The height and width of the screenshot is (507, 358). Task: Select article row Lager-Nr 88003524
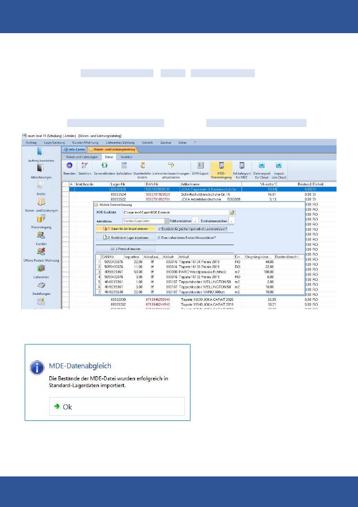[199, 194]
